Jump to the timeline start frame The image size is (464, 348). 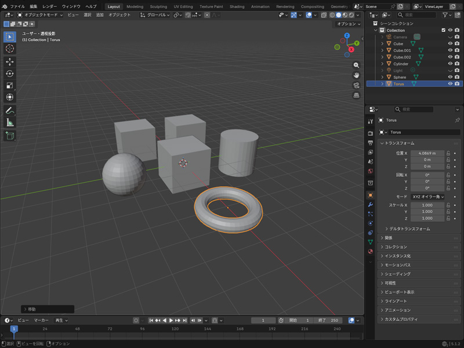(x=151, y=321)
